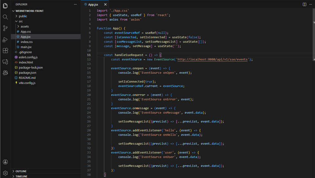Open the Source Control view
Screen dimensions: 315x178
(5, 28)
